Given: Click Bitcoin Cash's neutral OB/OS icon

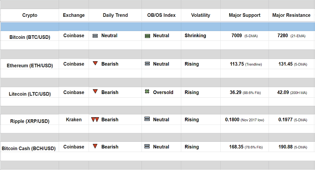Looking at the screenshot, I should 147,146.
